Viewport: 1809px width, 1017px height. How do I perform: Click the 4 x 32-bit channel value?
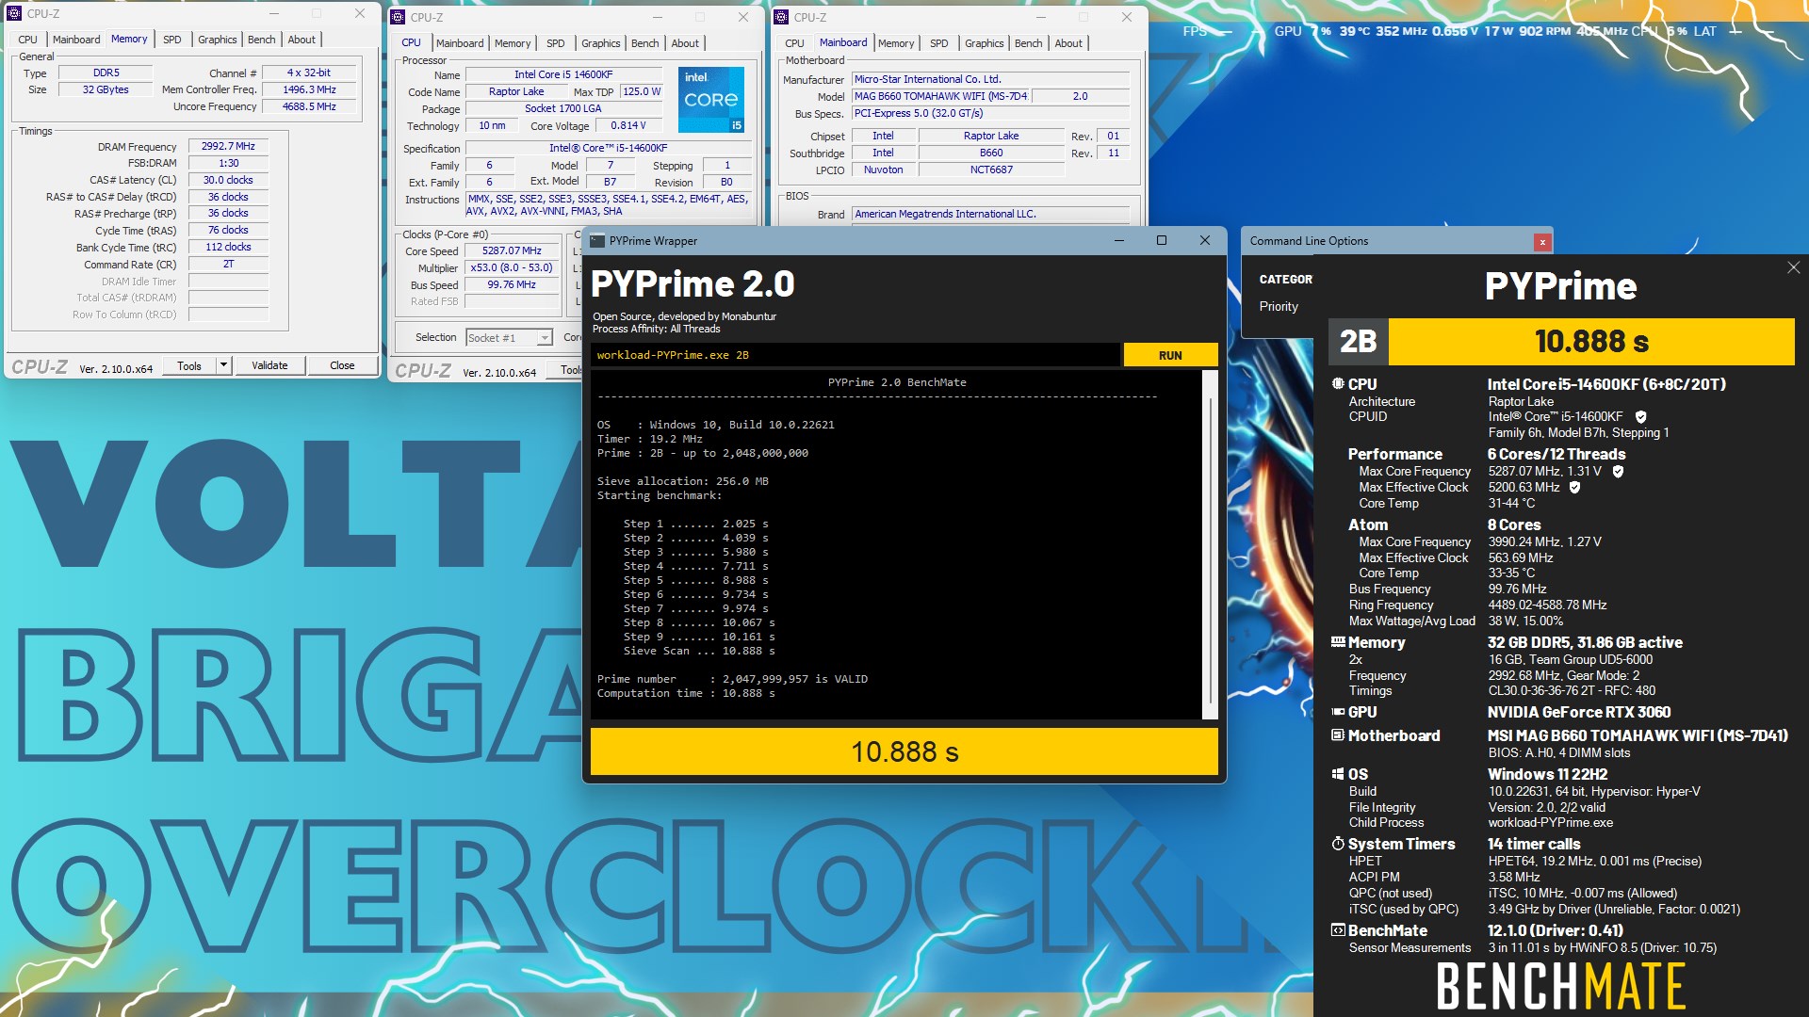point(309,73)
